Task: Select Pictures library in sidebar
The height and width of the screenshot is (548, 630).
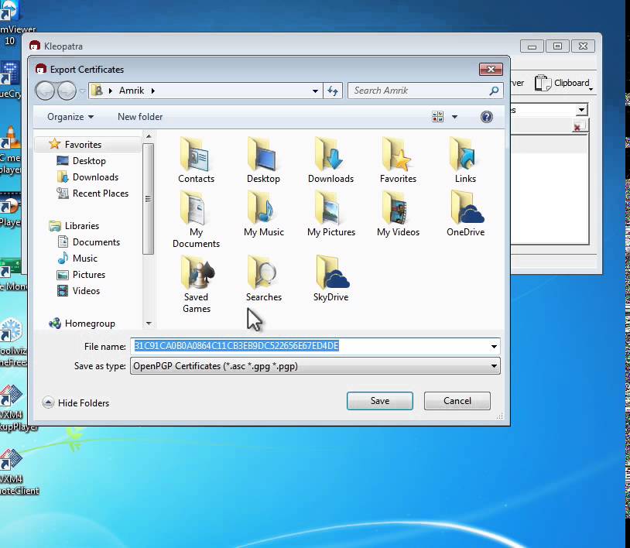Action: point(89,275)
